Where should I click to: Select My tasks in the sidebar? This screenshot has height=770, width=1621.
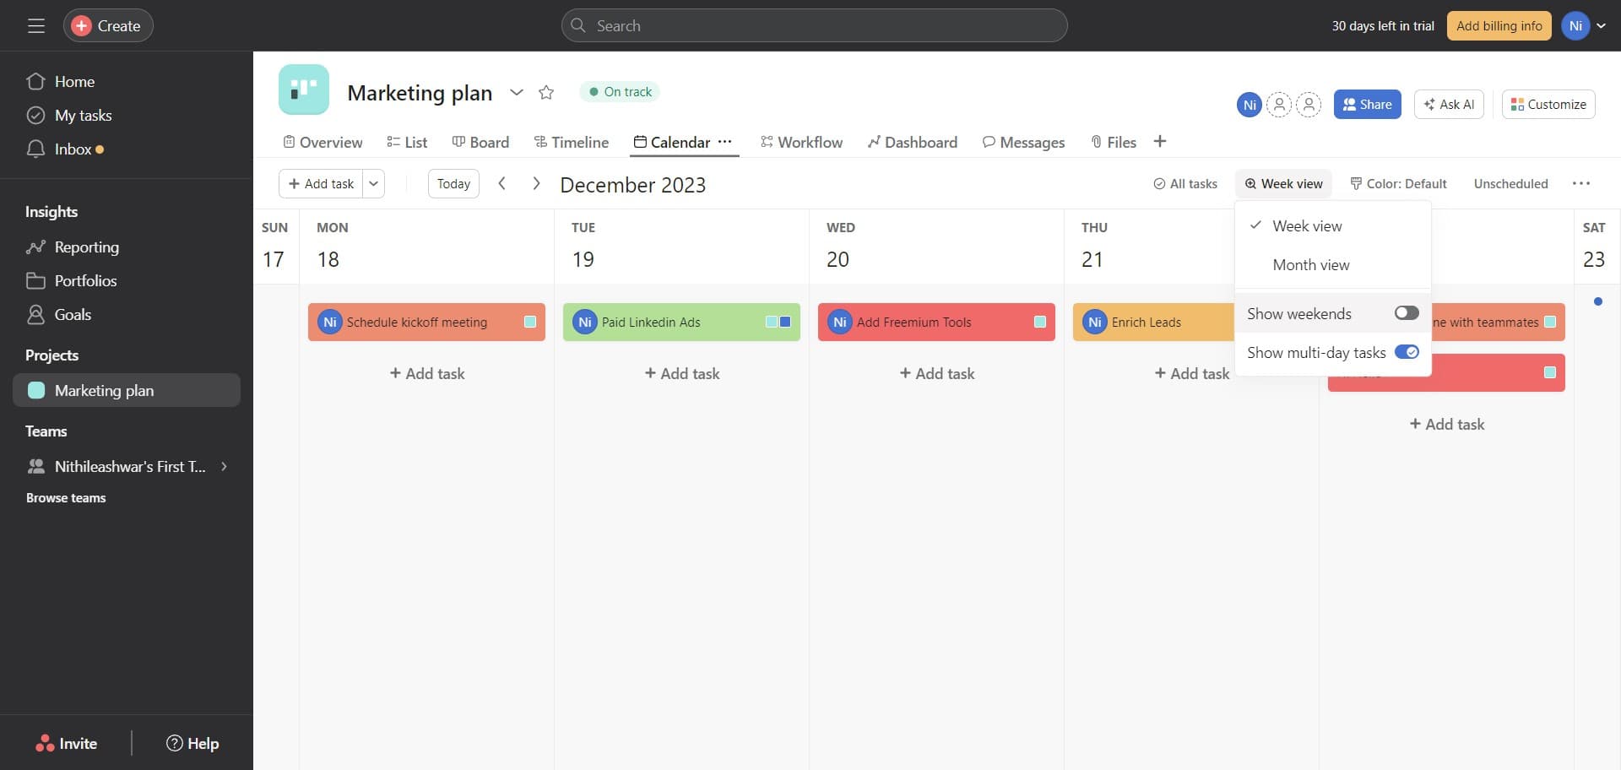click(83, 115)
